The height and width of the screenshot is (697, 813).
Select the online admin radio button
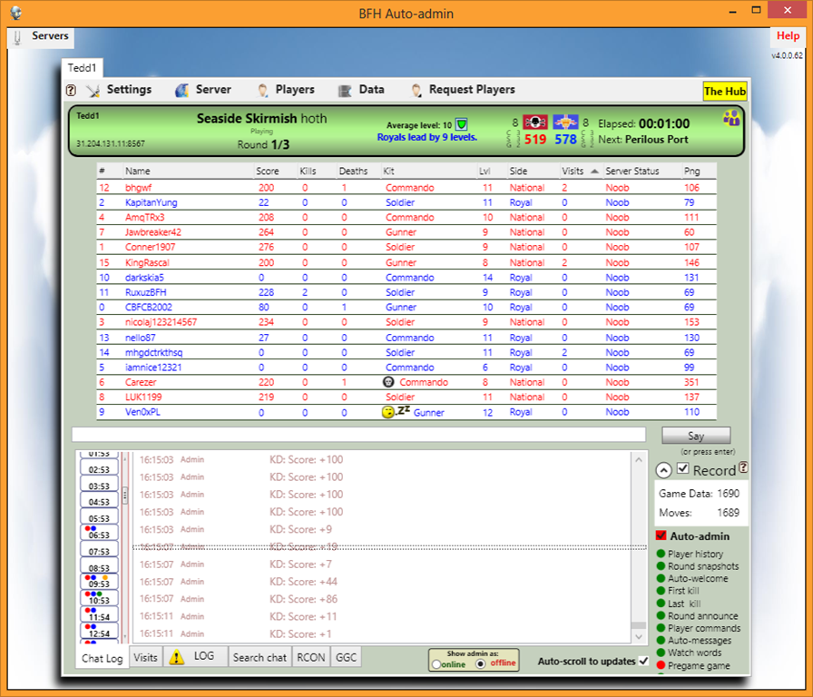(x=436, y=664)
